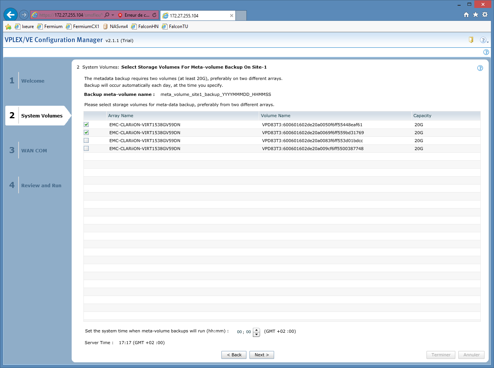The image size is (494, 368).
Task: Click the Next button
Action: click(x=262, y=355)
